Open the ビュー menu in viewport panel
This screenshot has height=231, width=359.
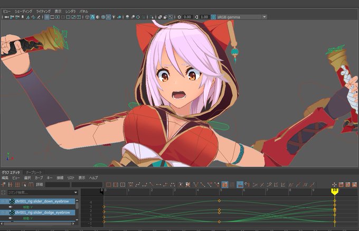click(x=7, y=11)
